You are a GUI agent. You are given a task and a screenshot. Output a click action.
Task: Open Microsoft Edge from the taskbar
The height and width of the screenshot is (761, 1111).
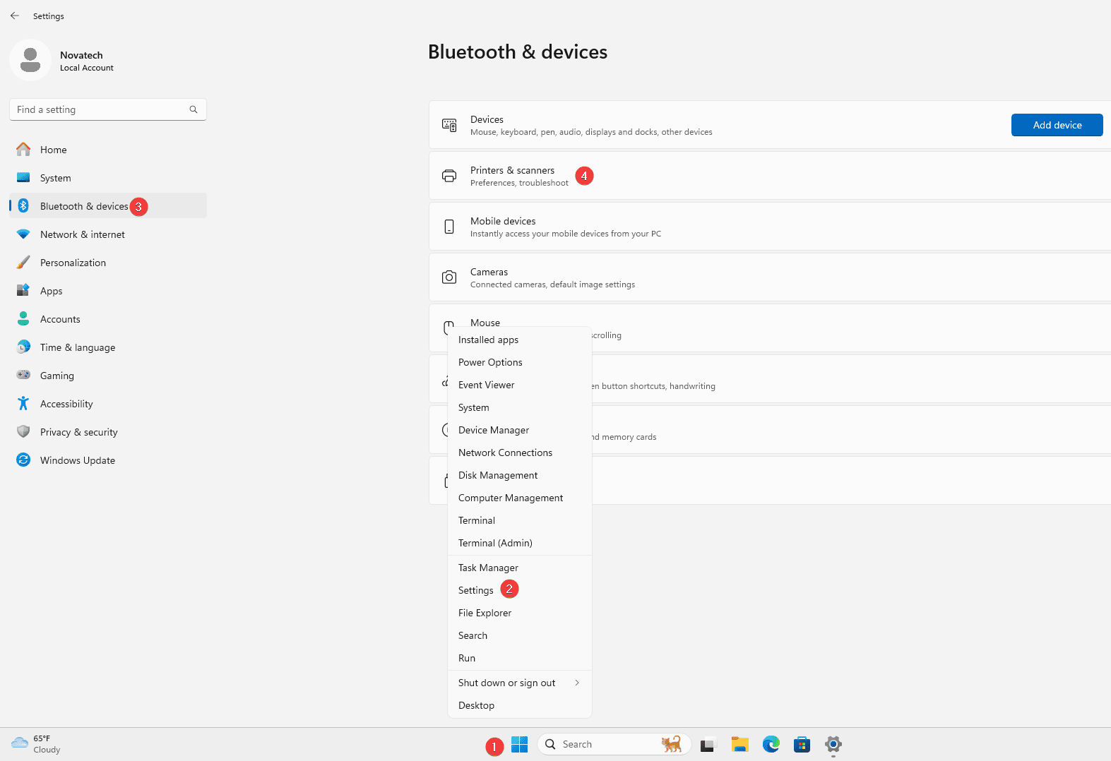pos(771,744)
